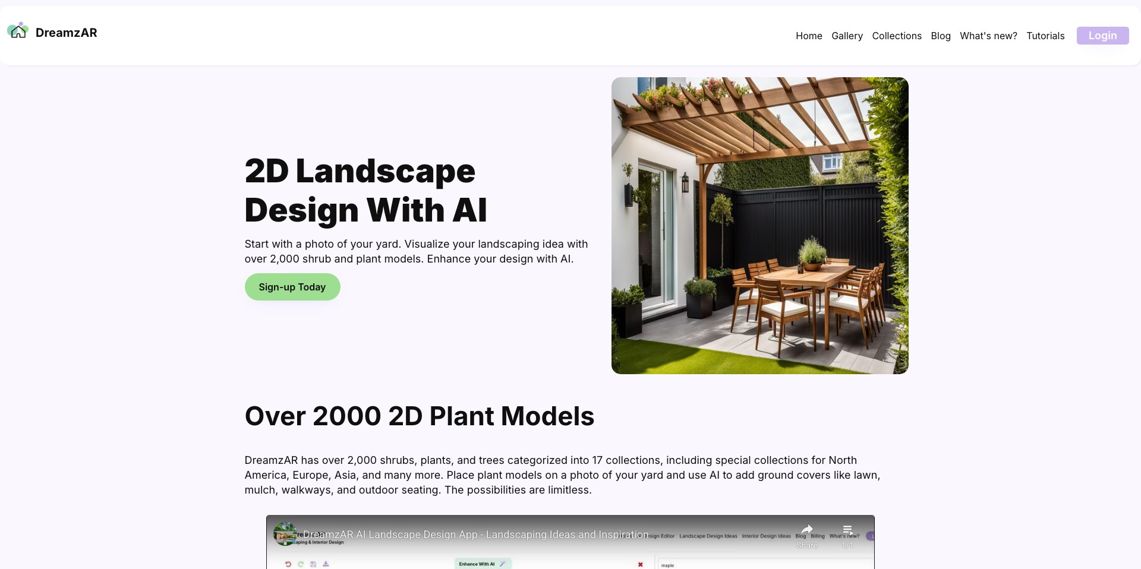Click the pergola patio hero image
The height and width of the screenshot is (569, 1141).
coord(759,226)
